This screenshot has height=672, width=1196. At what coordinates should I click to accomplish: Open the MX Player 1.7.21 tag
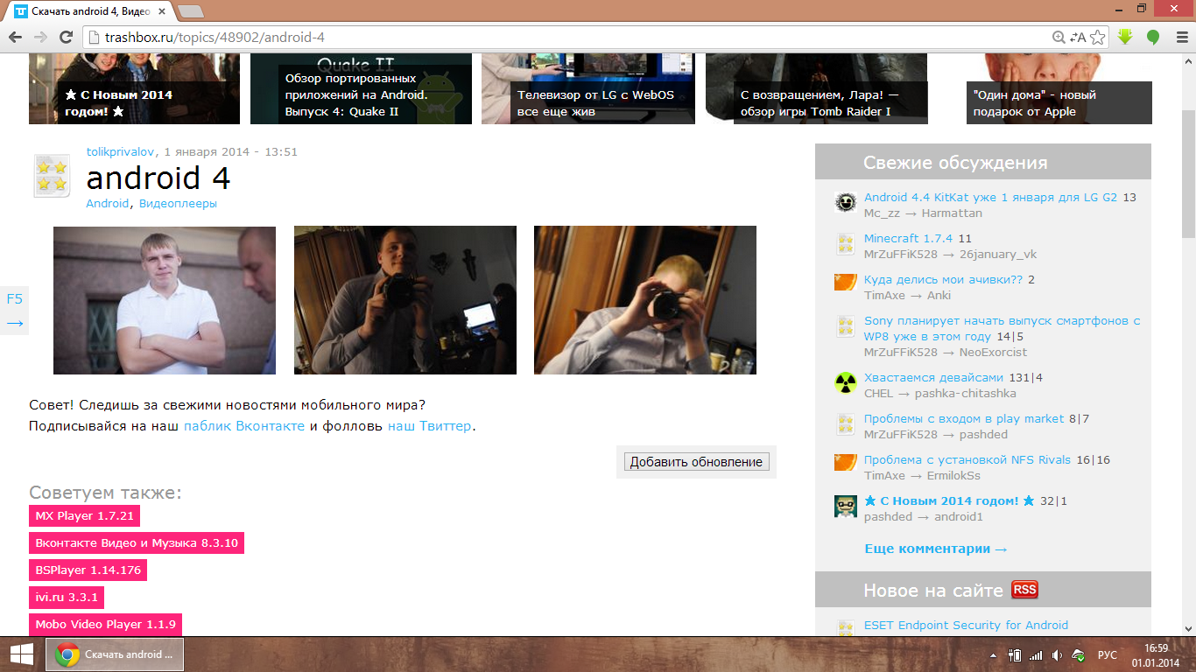click(x=84, y=515)
